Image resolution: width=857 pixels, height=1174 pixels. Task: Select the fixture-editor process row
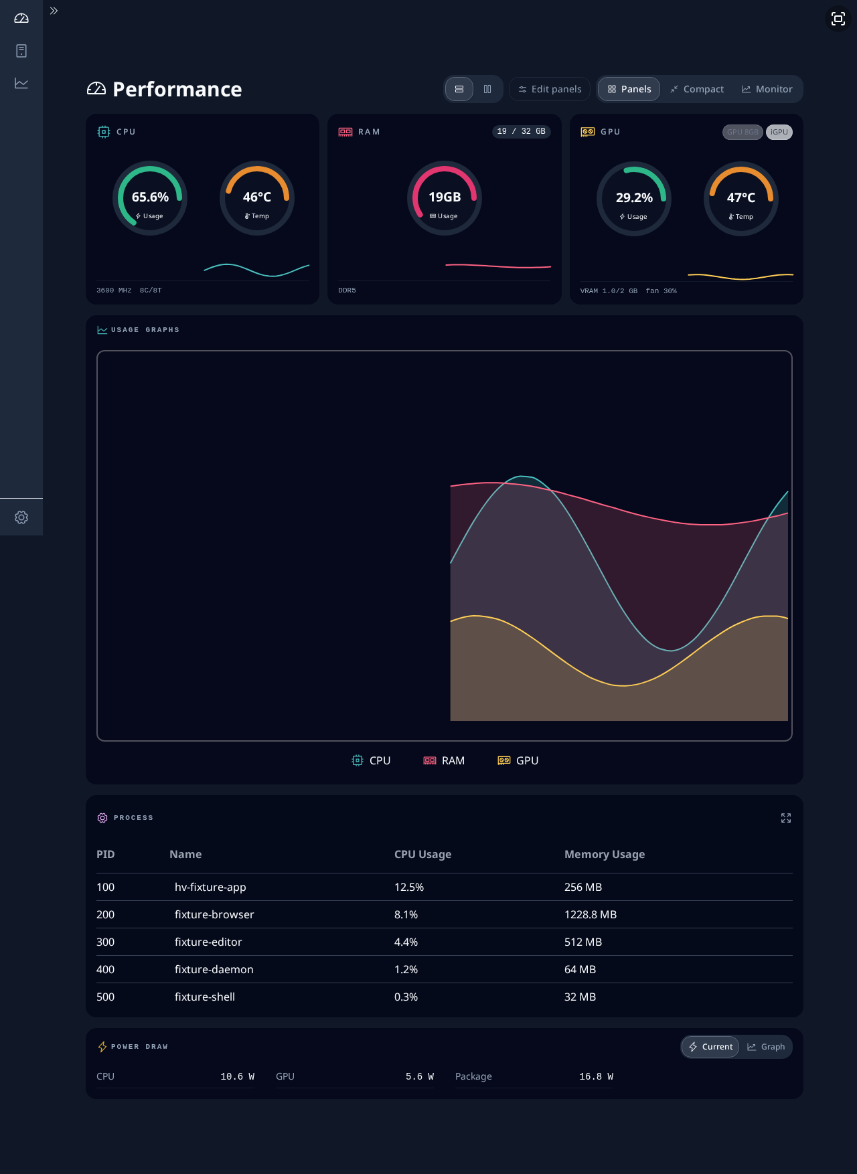445,942
